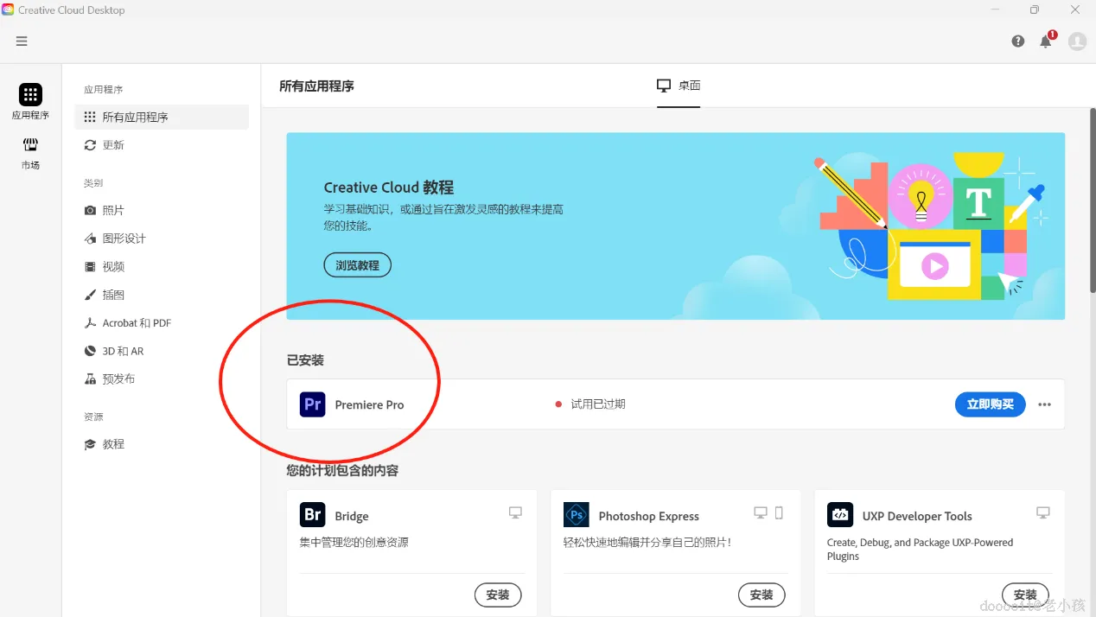1096x617 pixels.
Task: Open the 应用程序 sidebar panel
Action: [x=30, y=99]
